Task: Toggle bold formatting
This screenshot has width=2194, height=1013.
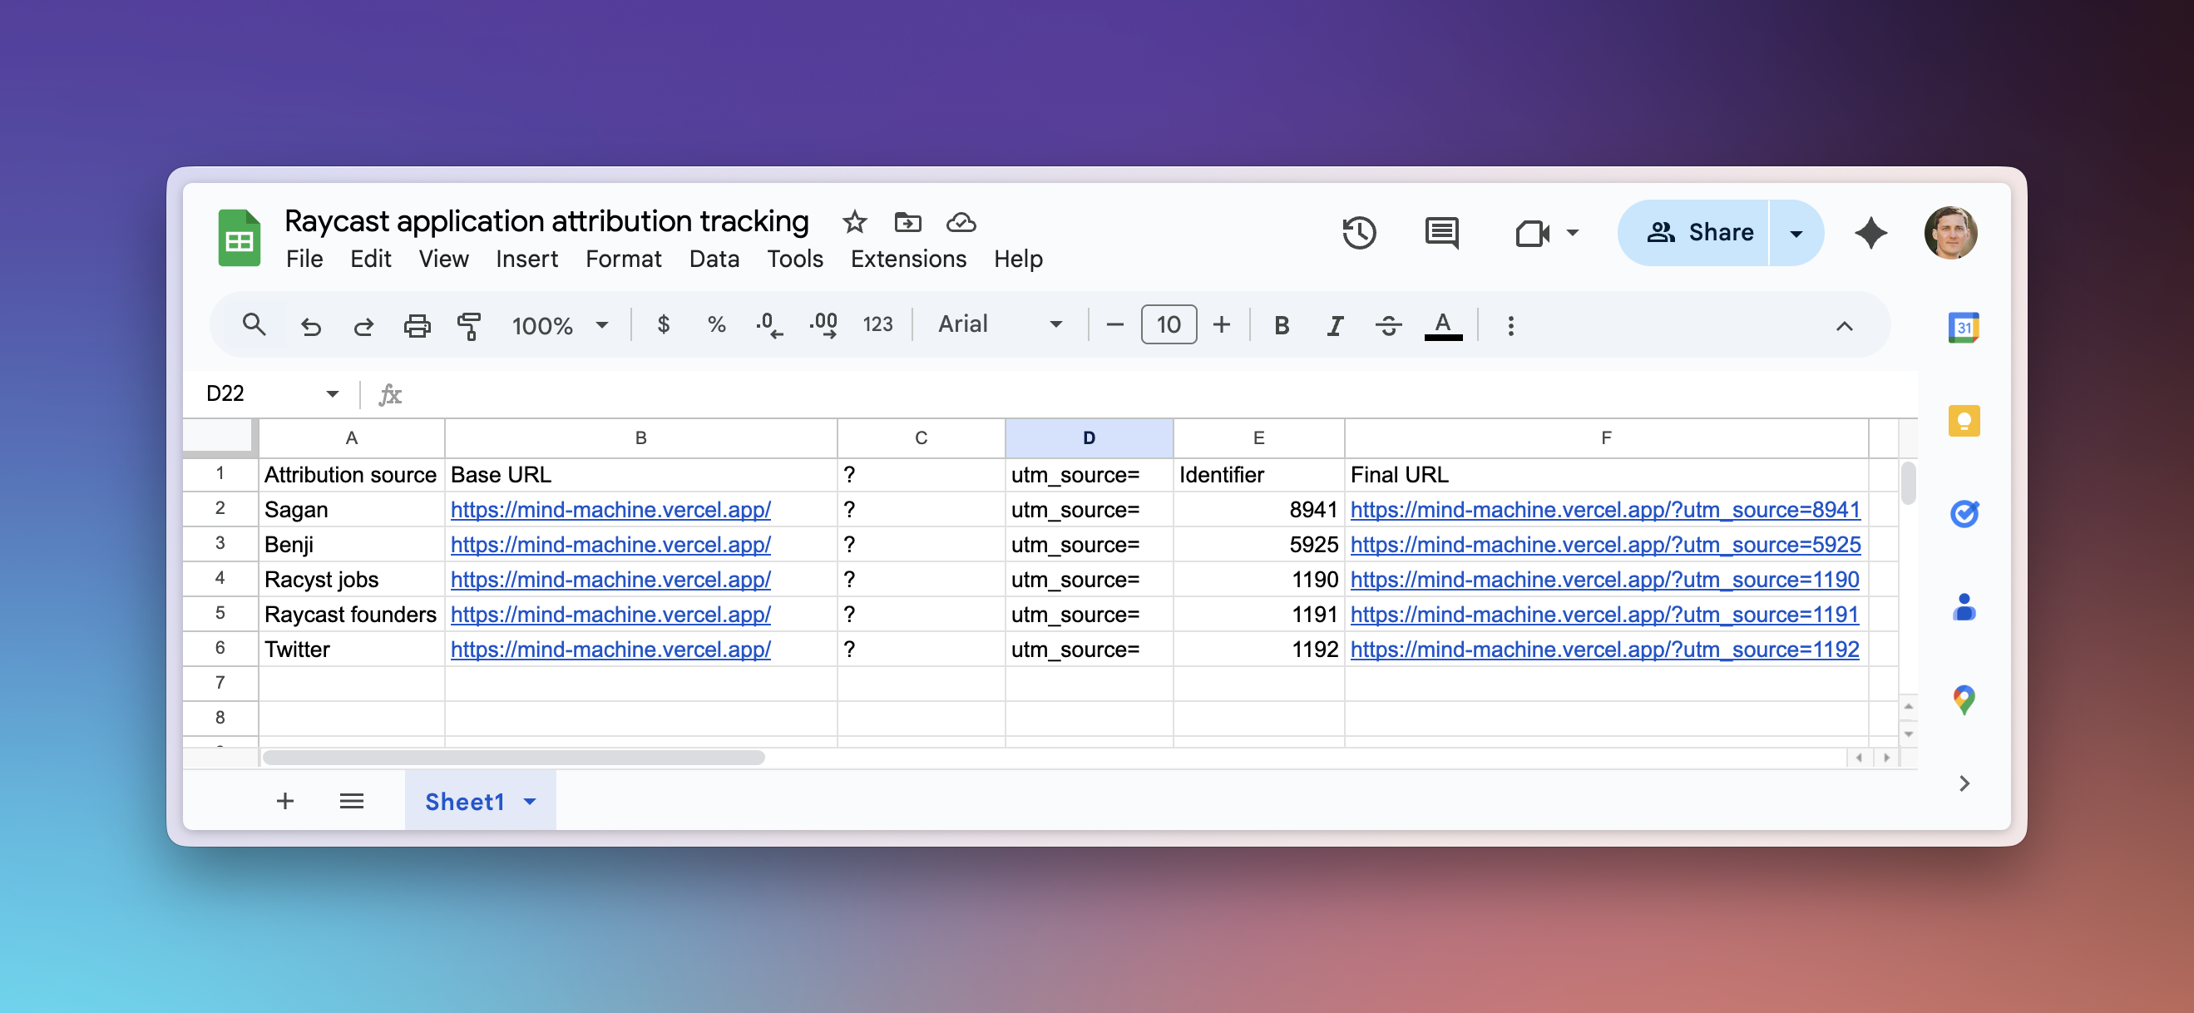Action: [x=1281, y=324]
